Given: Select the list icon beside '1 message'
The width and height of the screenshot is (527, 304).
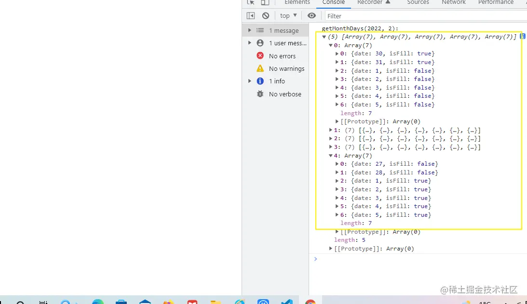Looking at the screenshot, I should point(260,30).
